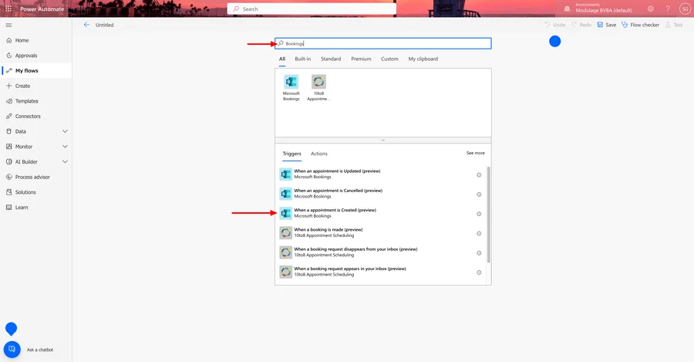Screen dimensions: 694x362
Task: Show info for appointment Updated trigger
Action: coord(479,175)
